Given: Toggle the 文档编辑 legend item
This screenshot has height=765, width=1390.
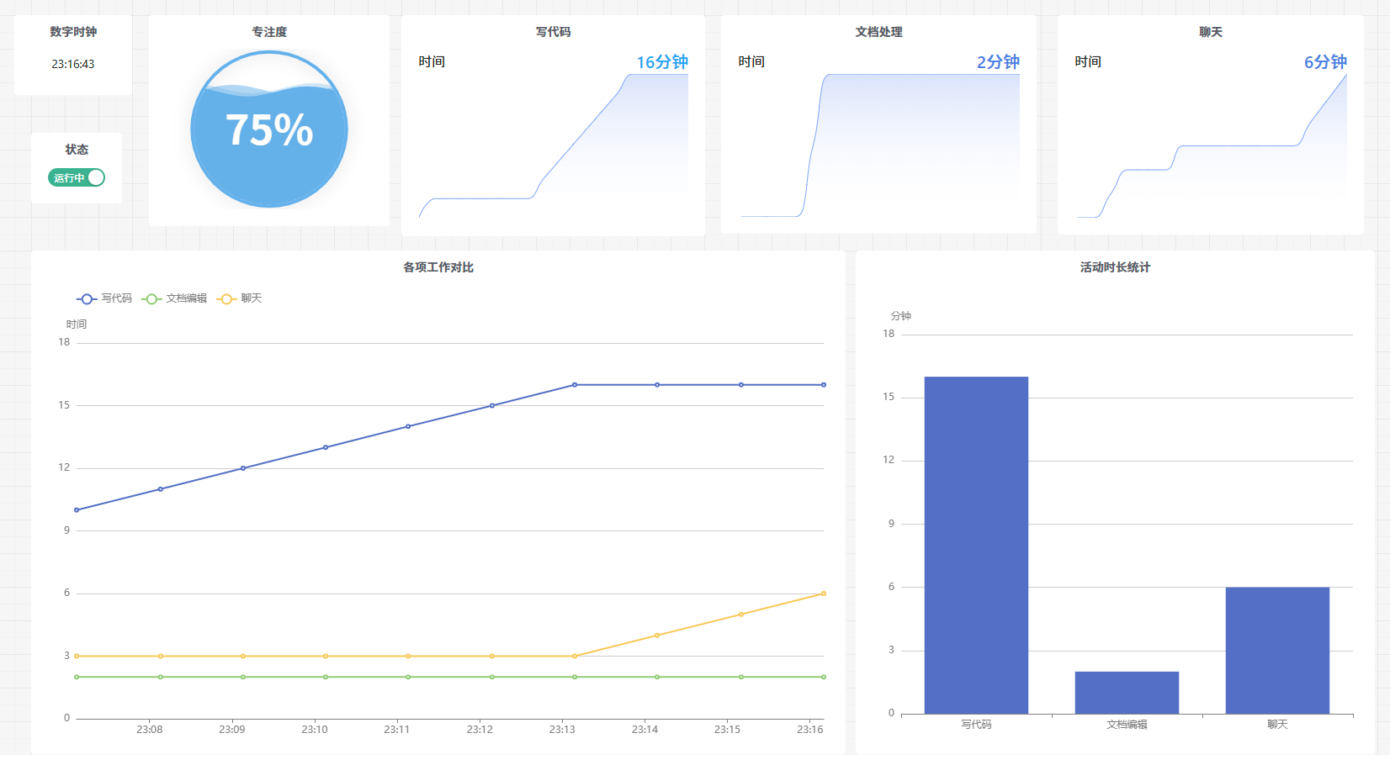Looking at the screenshot, I should click(x=174, y=298).
